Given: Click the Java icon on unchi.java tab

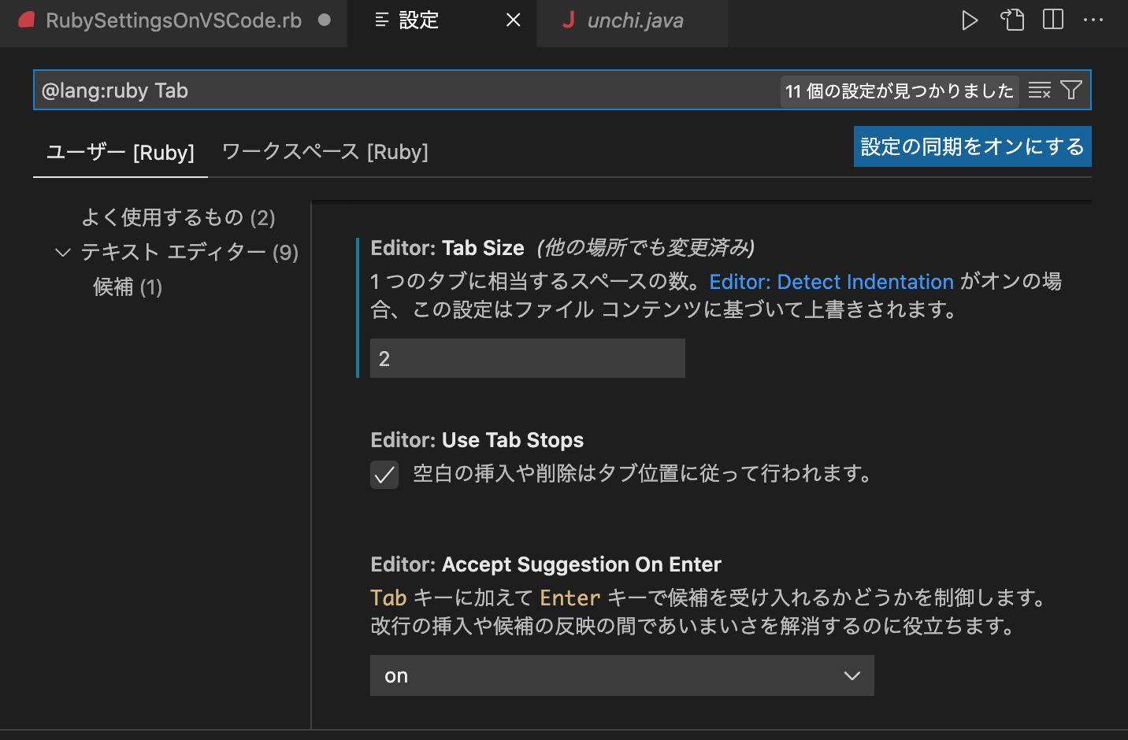Looking at the screenshot, I should (569, 20).
